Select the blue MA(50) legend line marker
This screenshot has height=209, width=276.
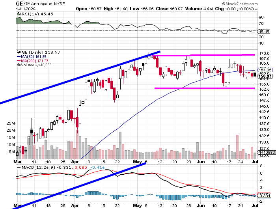tap(19, 57)
